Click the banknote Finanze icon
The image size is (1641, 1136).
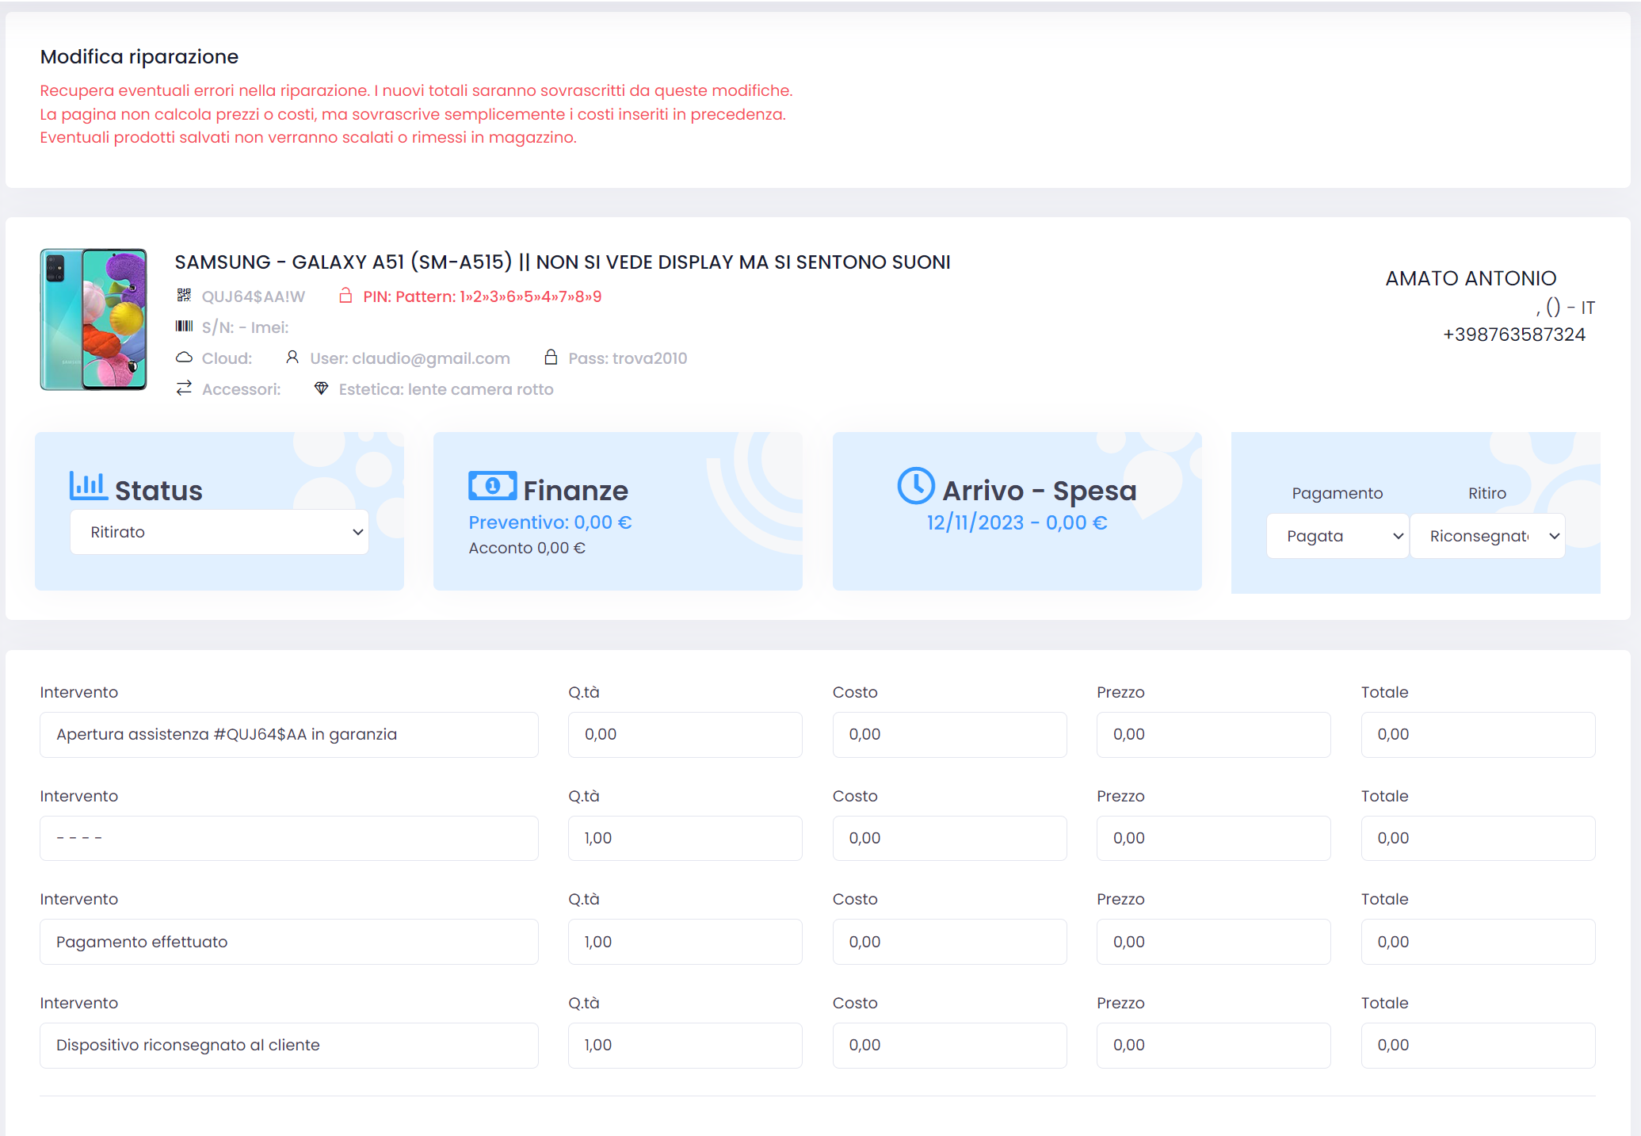coord(492,486)
